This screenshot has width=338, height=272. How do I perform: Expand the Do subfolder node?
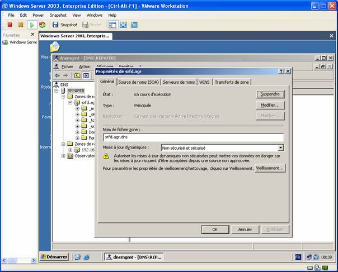(x=77, y=132)
